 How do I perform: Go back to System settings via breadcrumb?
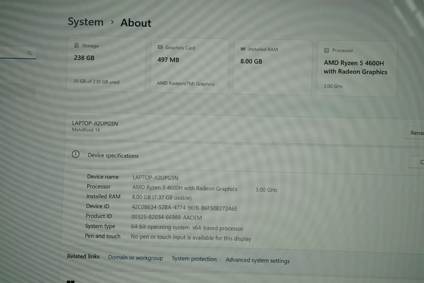[86, 22]
